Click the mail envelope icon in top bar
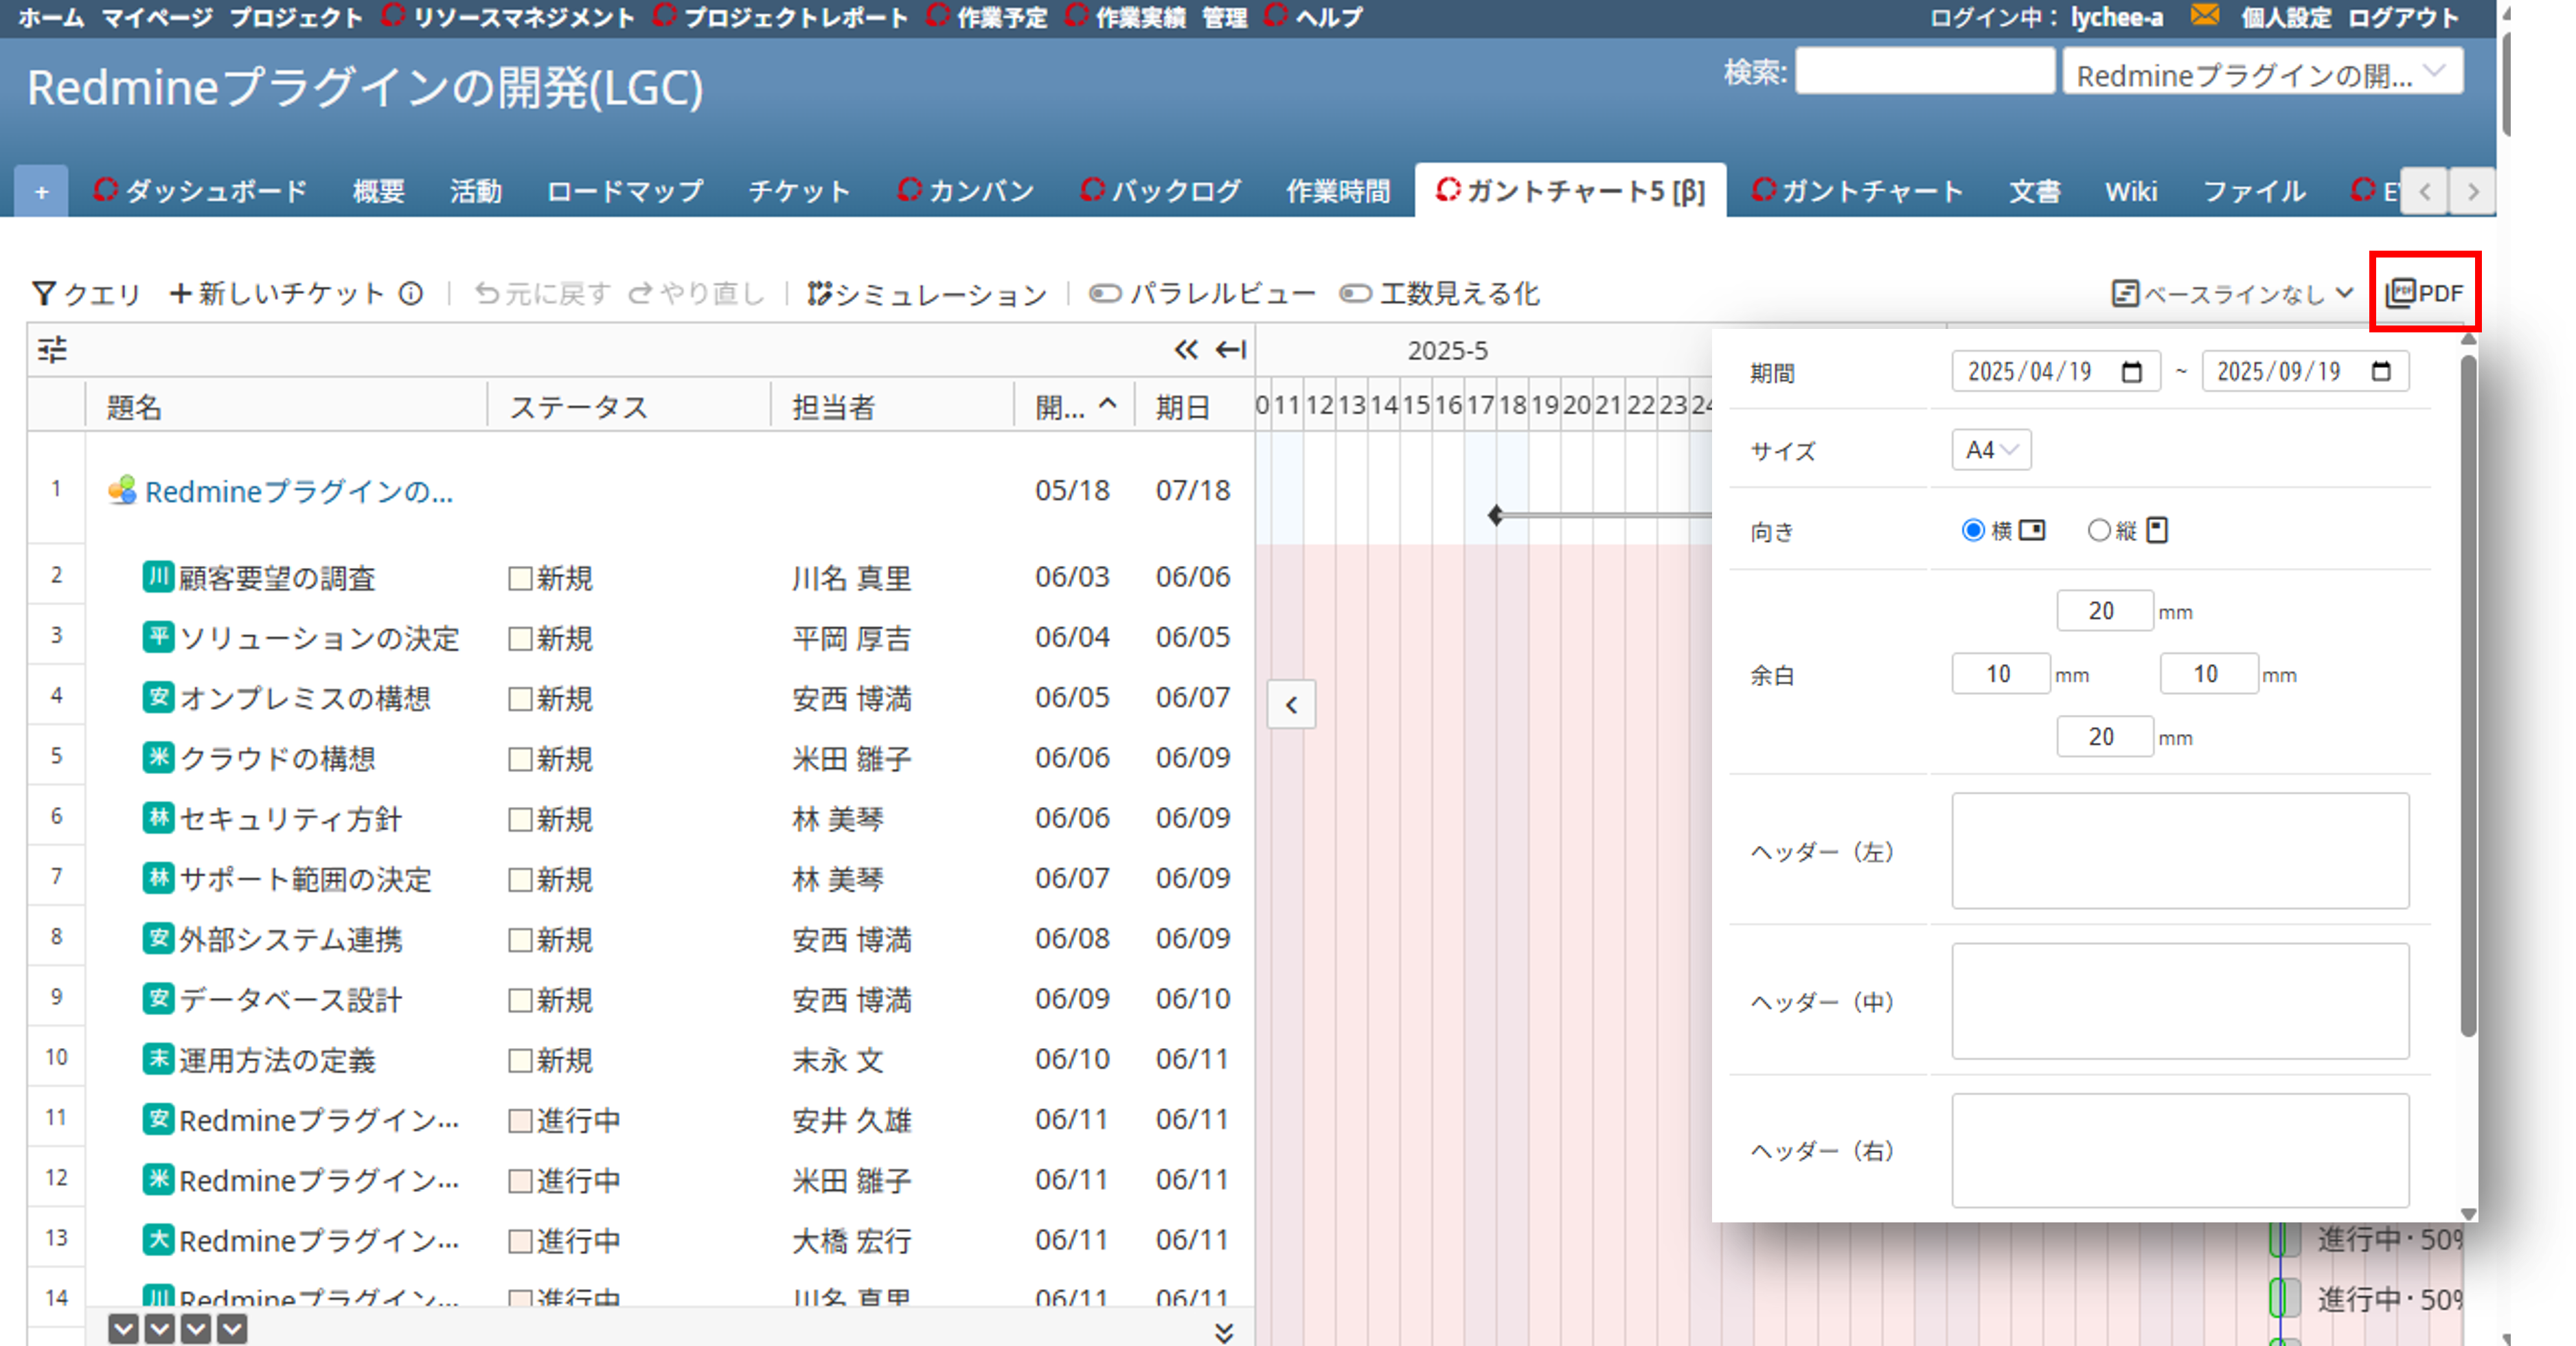This screenshot has width=2576, height=1346. [2204, 15]
